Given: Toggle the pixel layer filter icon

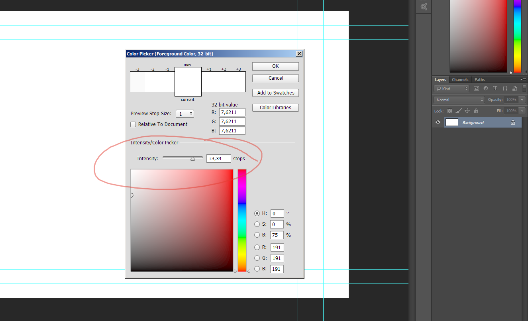Looking at the screenshot, I should point(477,89).
